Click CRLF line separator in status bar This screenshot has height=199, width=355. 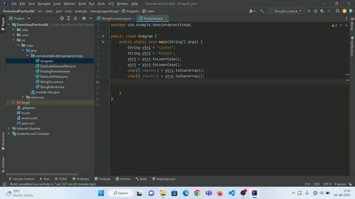[316, 184]
